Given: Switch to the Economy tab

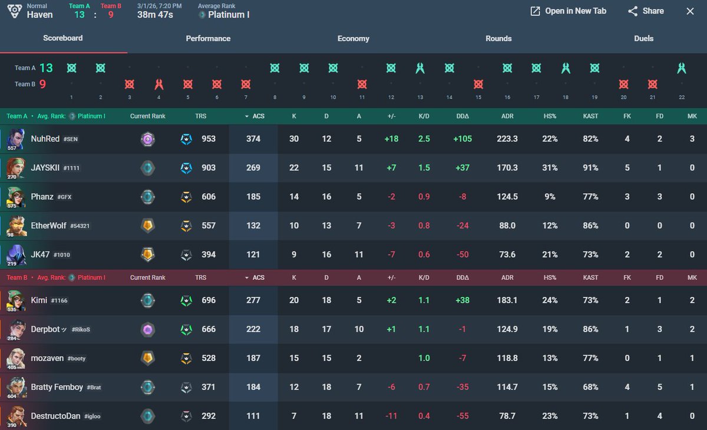Looking at the screenshot, I should [353, 38].
